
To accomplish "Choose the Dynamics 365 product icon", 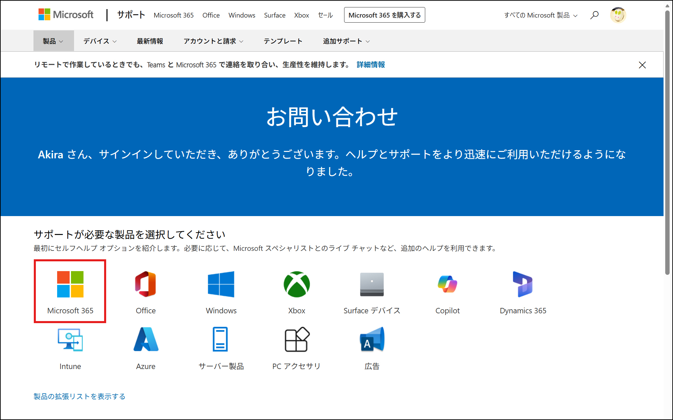I will [523, 284].
